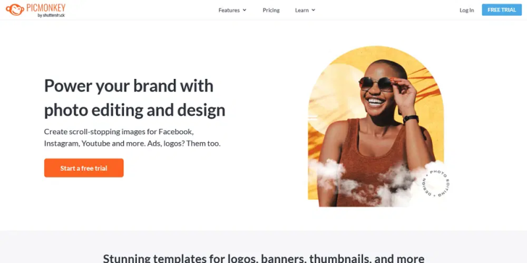This screenshot has height=263, width=527.
Task: Expand the Features dropdown chevron
Action: tap(244, 10)
